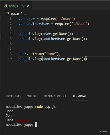The width and height of the screenshot is (110, 135).
Task: Click the anotherUser variable on line 2
Action: pos(38,24)
